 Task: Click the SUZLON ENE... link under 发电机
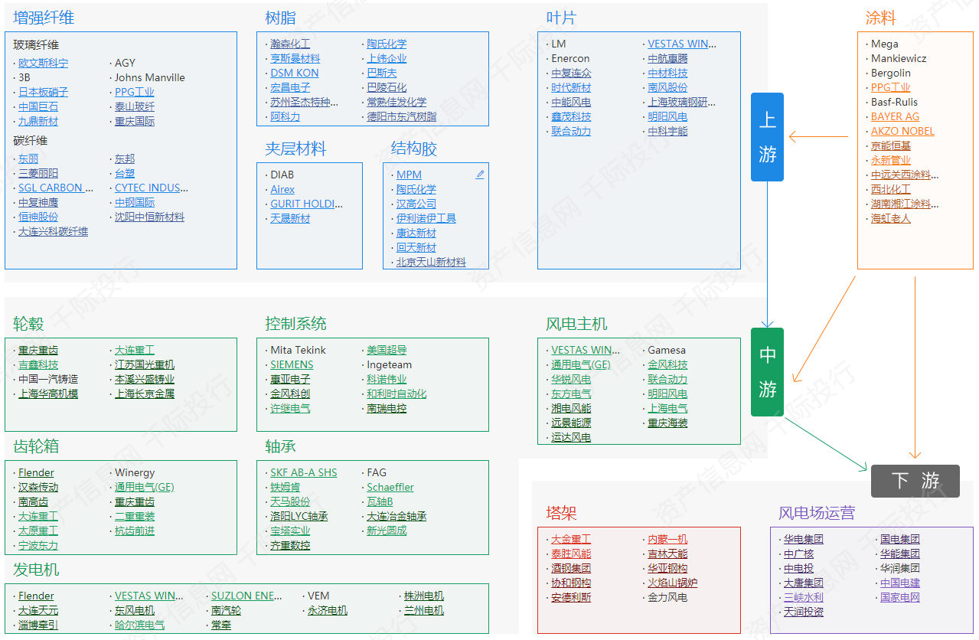[246, 596]
